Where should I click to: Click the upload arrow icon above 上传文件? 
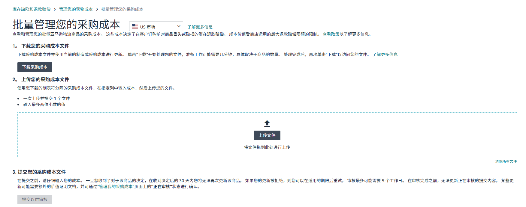click(x=267, y=123)
